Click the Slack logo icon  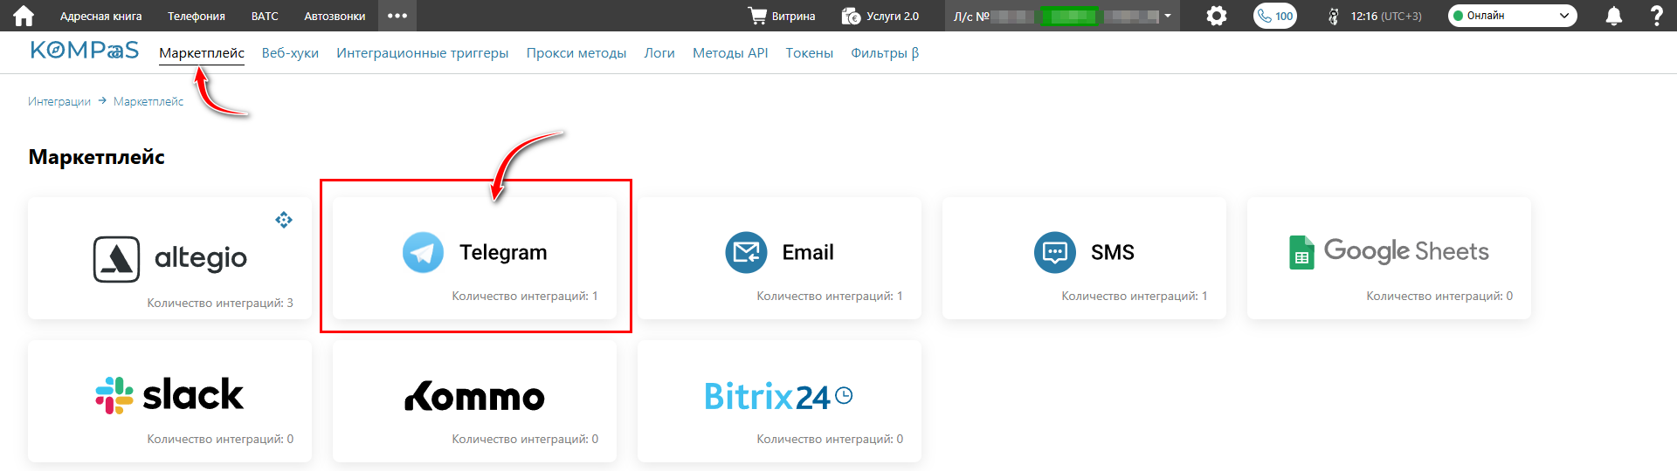point(114,395)
